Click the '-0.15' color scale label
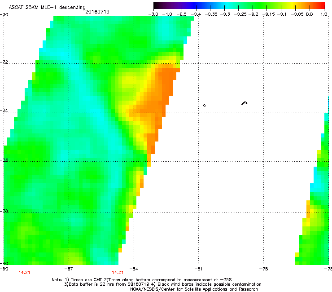 click(268, 14)
